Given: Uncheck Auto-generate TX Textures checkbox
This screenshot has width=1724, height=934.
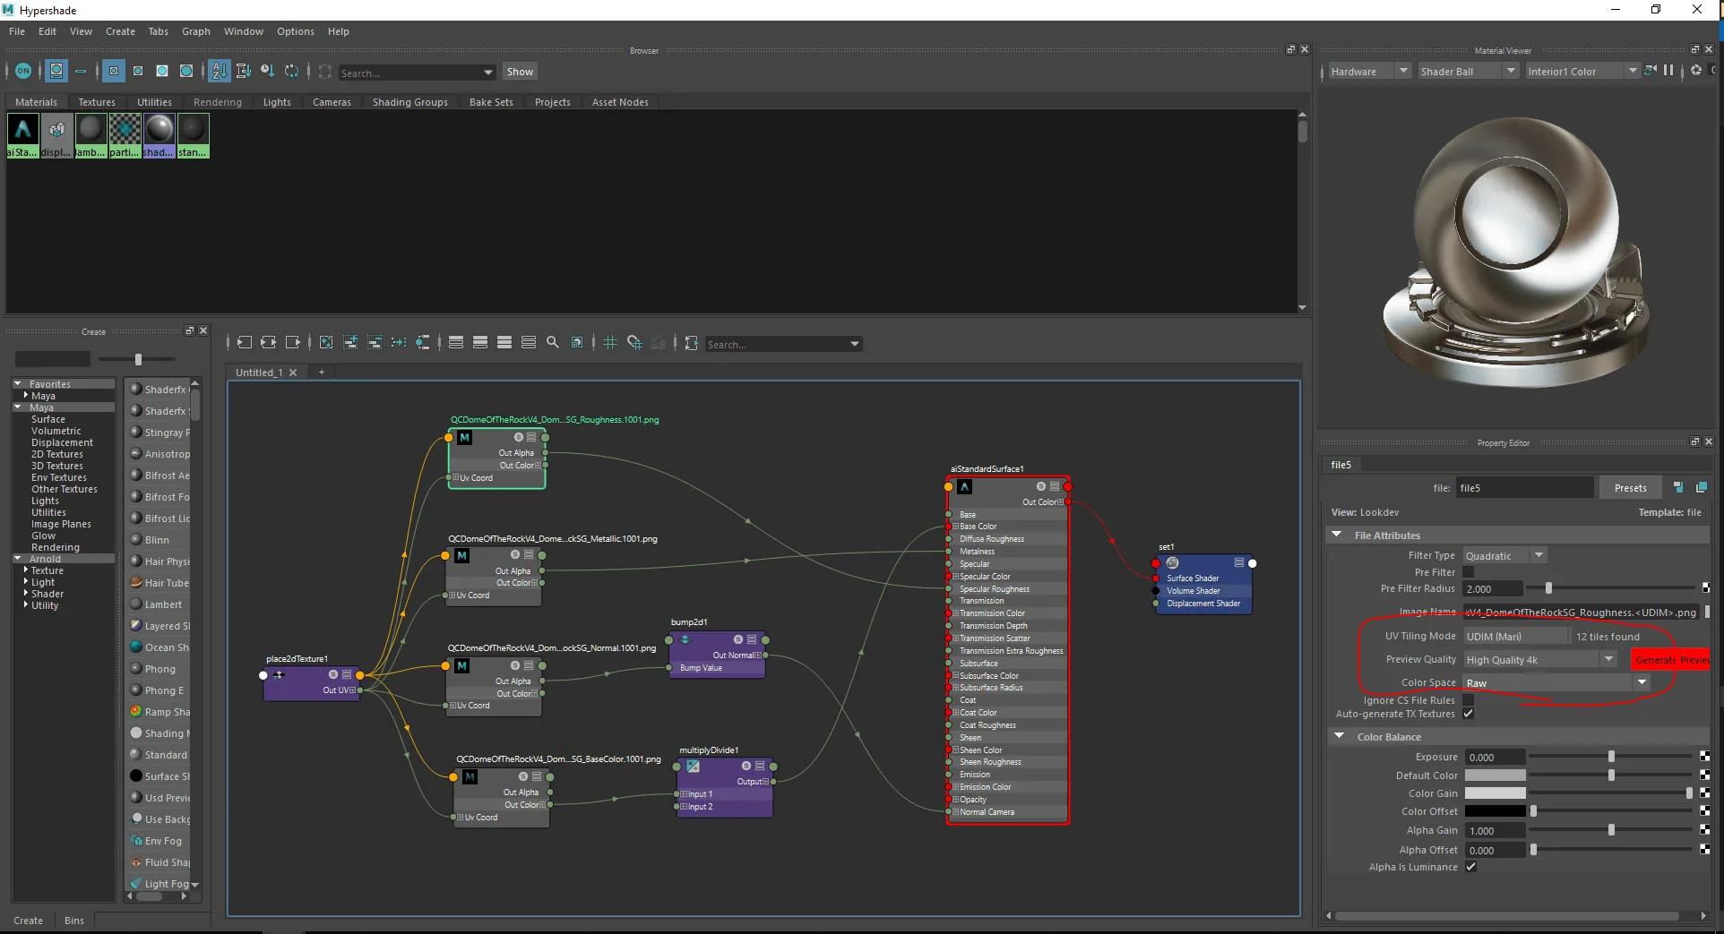Looking at the screenshot, I should tap(1469, 714).
